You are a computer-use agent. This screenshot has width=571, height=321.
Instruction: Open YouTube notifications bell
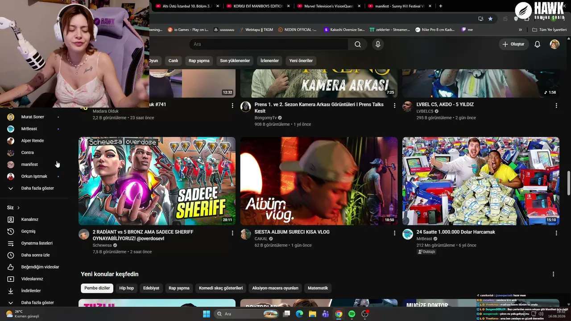[x=538, y=44]
